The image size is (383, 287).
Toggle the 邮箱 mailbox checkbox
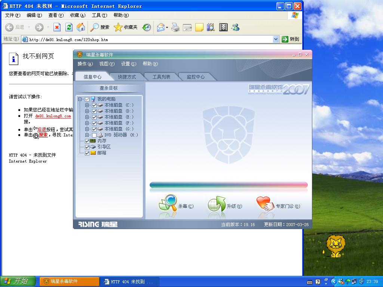[x=87, y=153]
